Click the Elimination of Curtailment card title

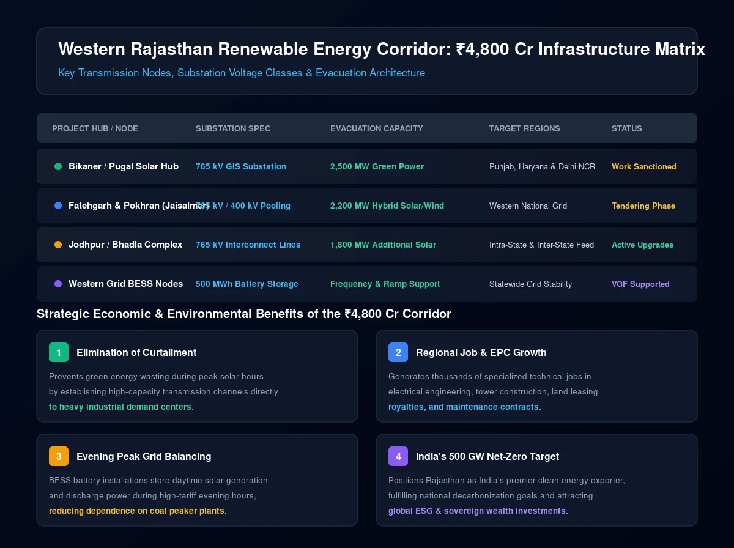point(136,352)
